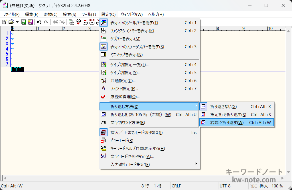This screenshot has height=190, width=292.
Task: Select 折り返さない wrap option
Action: [223, 106]
